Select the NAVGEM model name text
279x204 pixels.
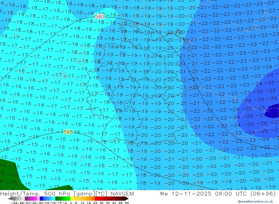tap(122, 193)
